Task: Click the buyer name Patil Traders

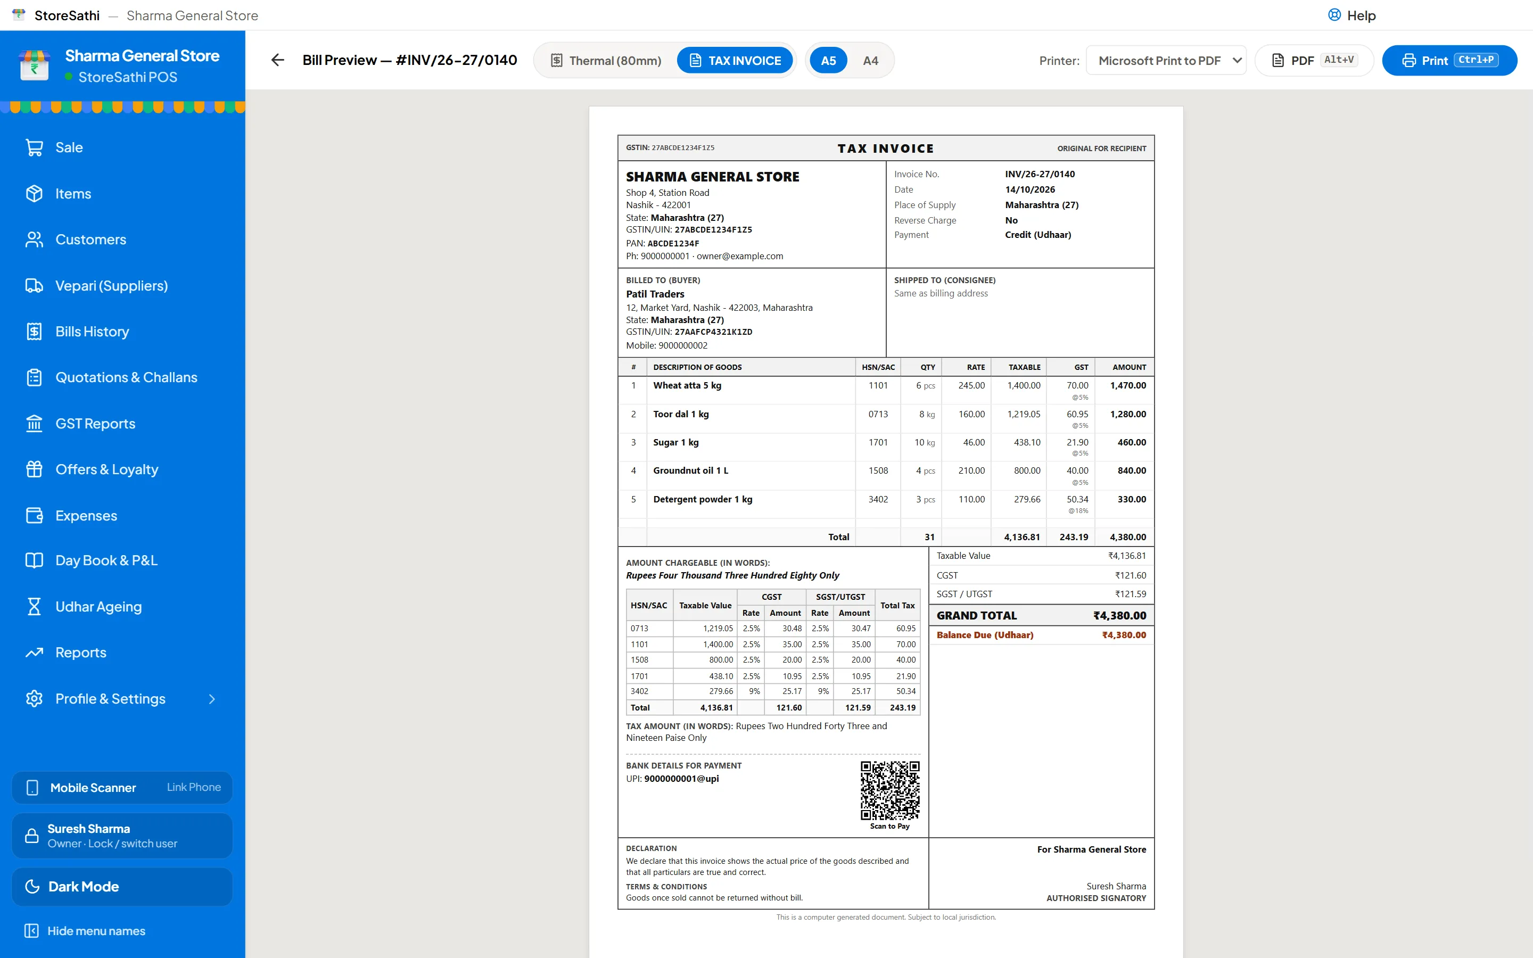Action: point(655,294)
